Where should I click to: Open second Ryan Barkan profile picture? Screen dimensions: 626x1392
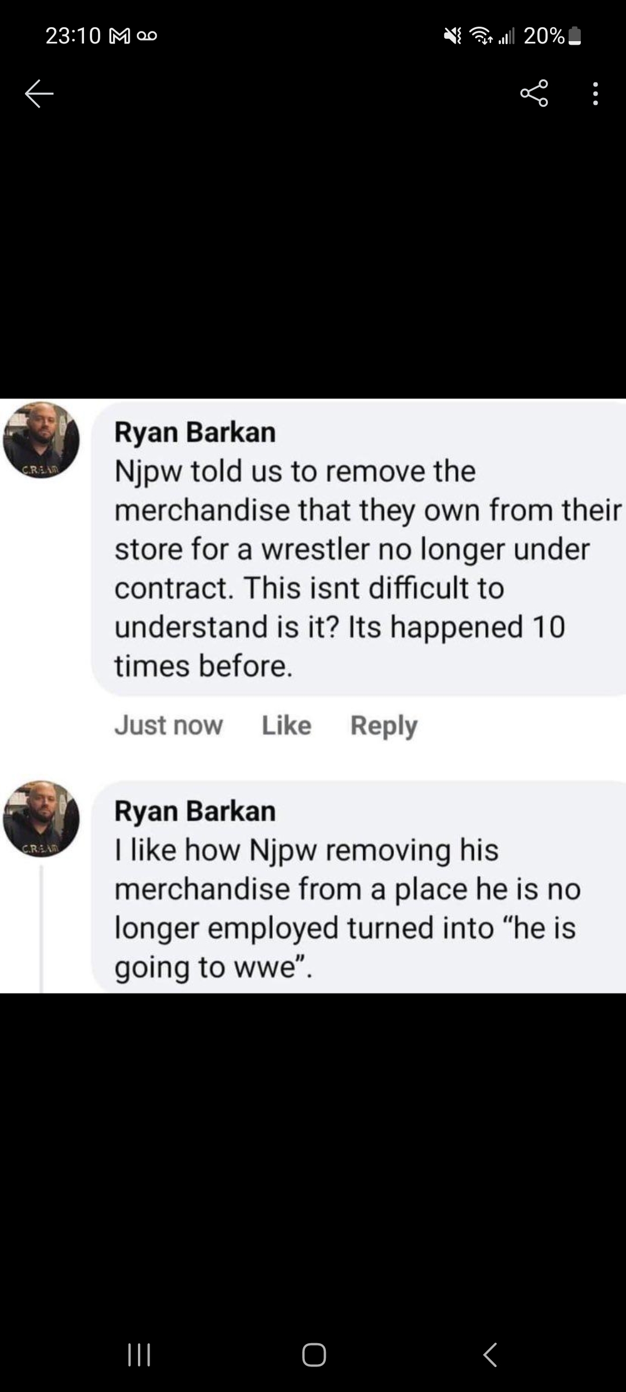[x=41, y=818]
